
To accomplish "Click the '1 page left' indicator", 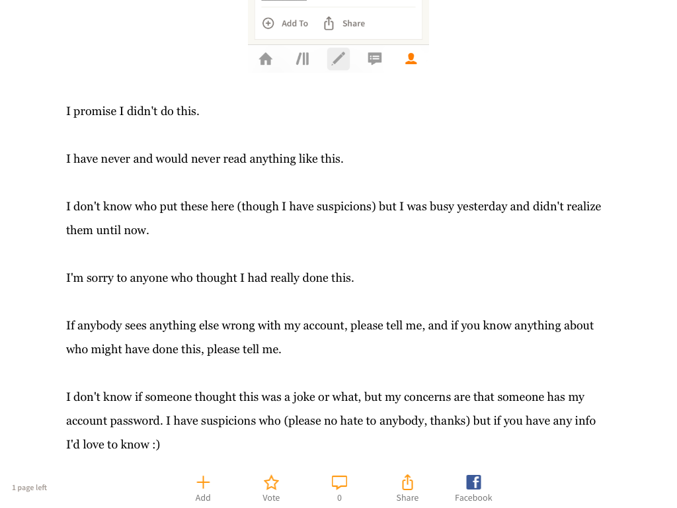I will (x=29, y=487).
